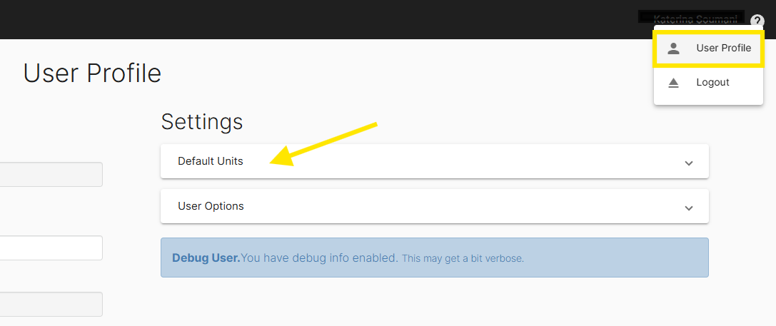
Task: Focus the white text field on the left
Action: point(50,248)
